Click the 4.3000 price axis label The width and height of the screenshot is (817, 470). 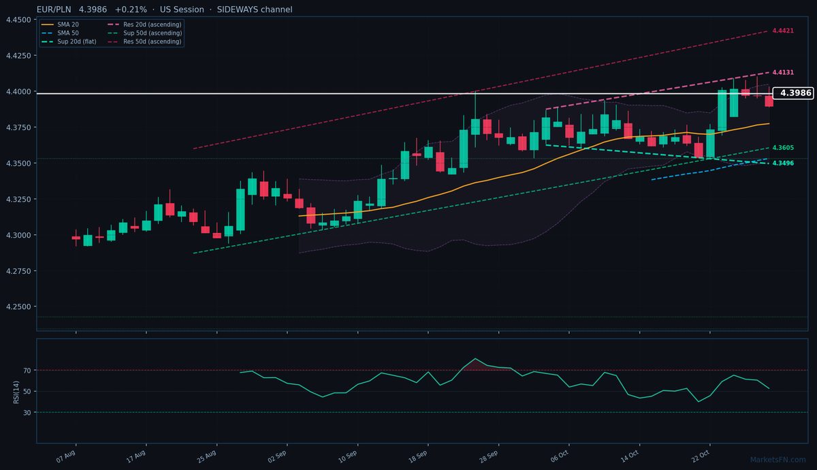point(18,236)
